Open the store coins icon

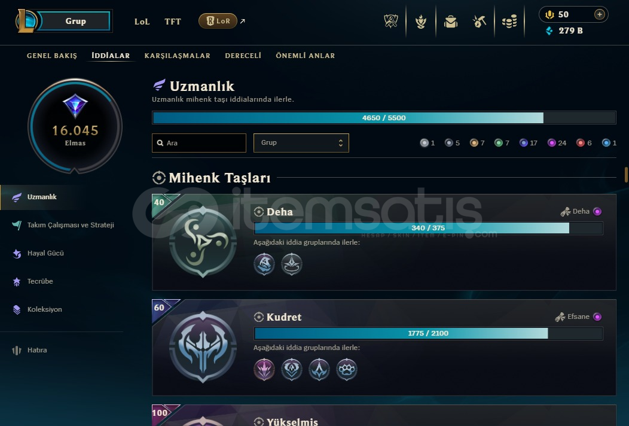[x=509, y=22]
